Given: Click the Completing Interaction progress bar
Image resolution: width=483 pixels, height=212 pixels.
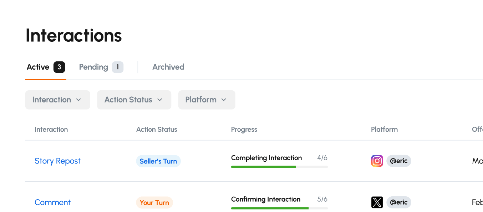Looking at the screenshot, I should [279, 167].
